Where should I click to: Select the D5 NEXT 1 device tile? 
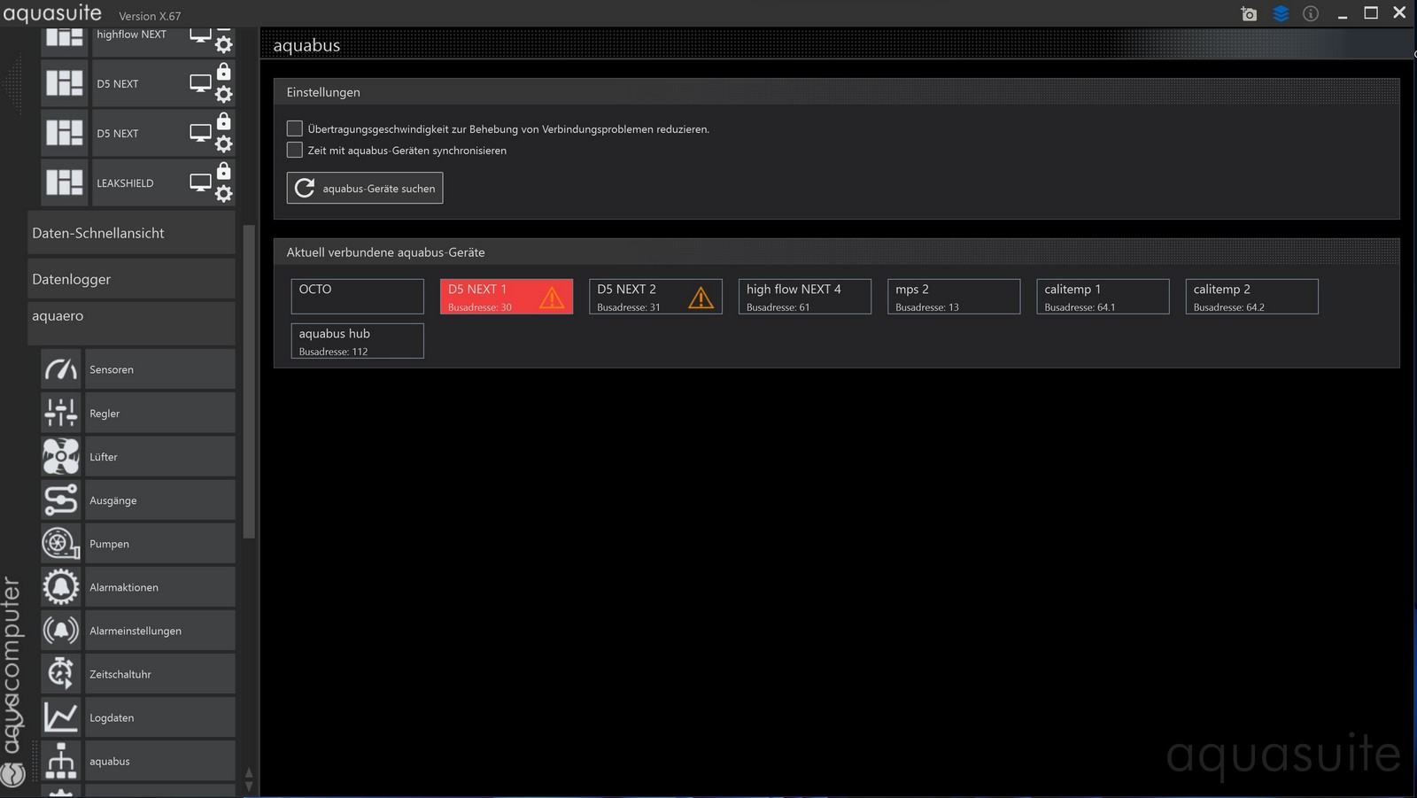click(507, 297)
